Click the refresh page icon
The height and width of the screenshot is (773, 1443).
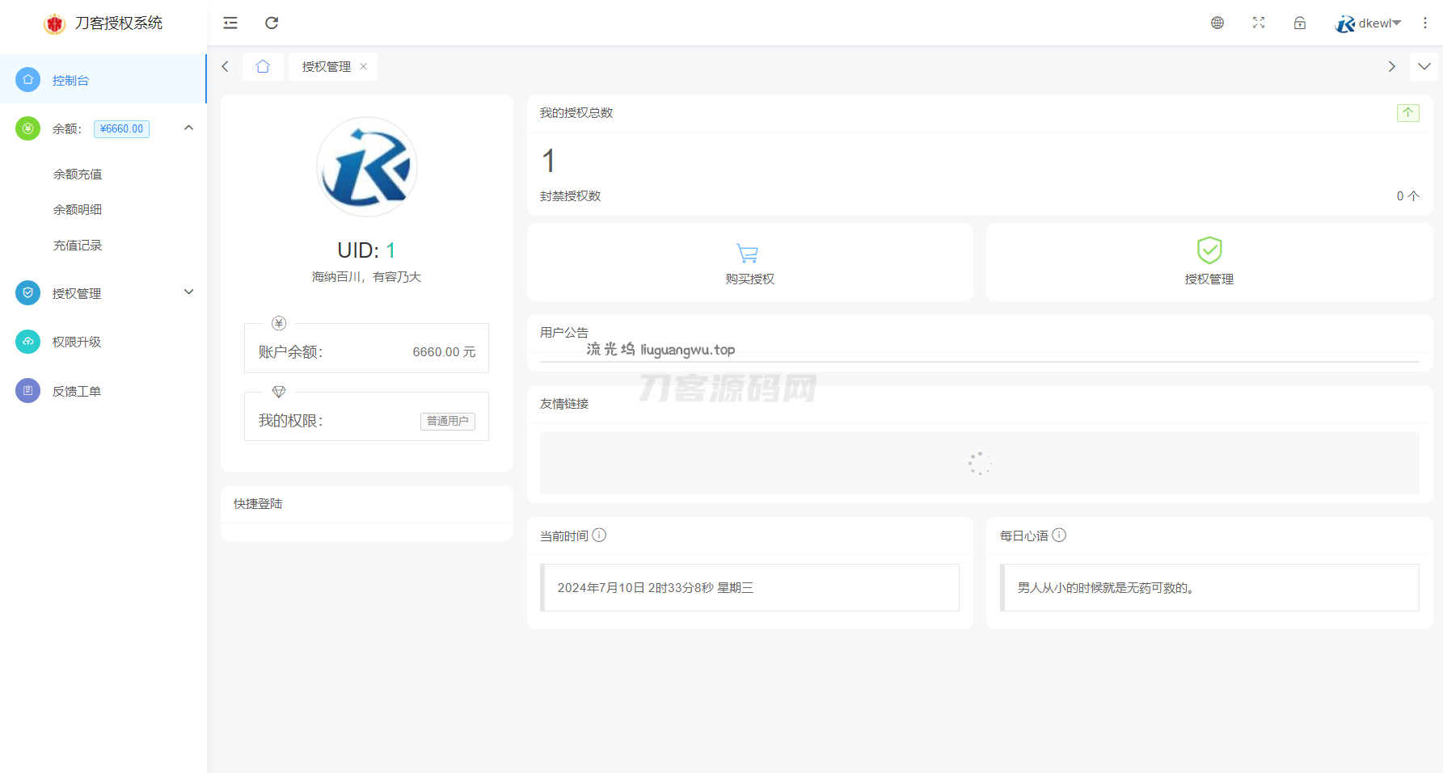pyautogui.click(x=272, y=23)
